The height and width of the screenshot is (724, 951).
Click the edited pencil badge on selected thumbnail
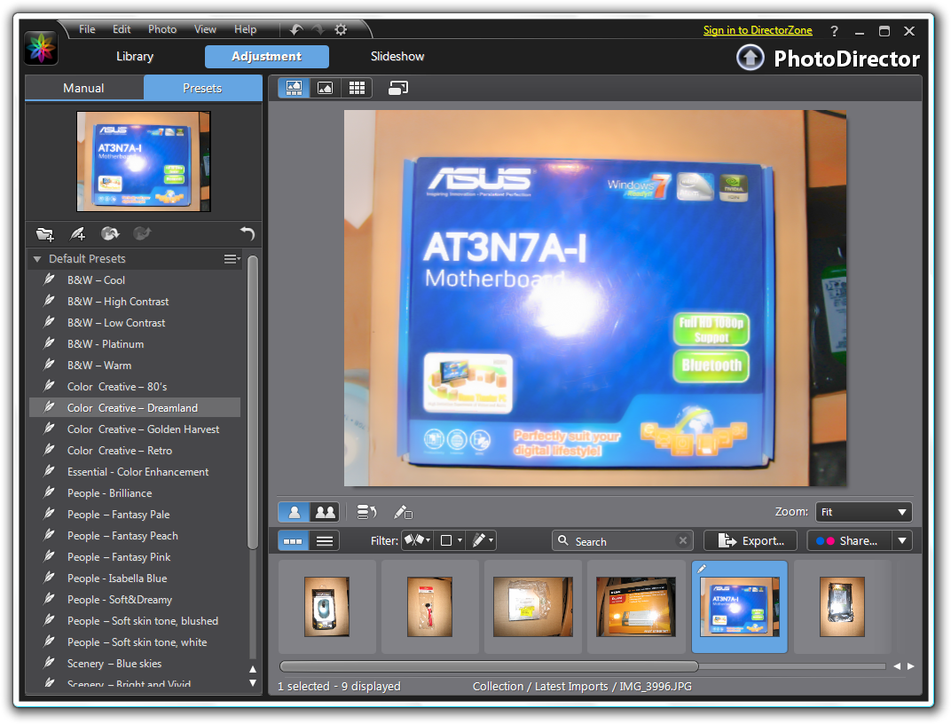(702, 569)
